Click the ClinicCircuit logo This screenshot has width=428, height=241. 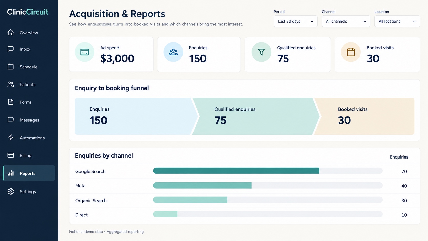(x=28, y=12)
